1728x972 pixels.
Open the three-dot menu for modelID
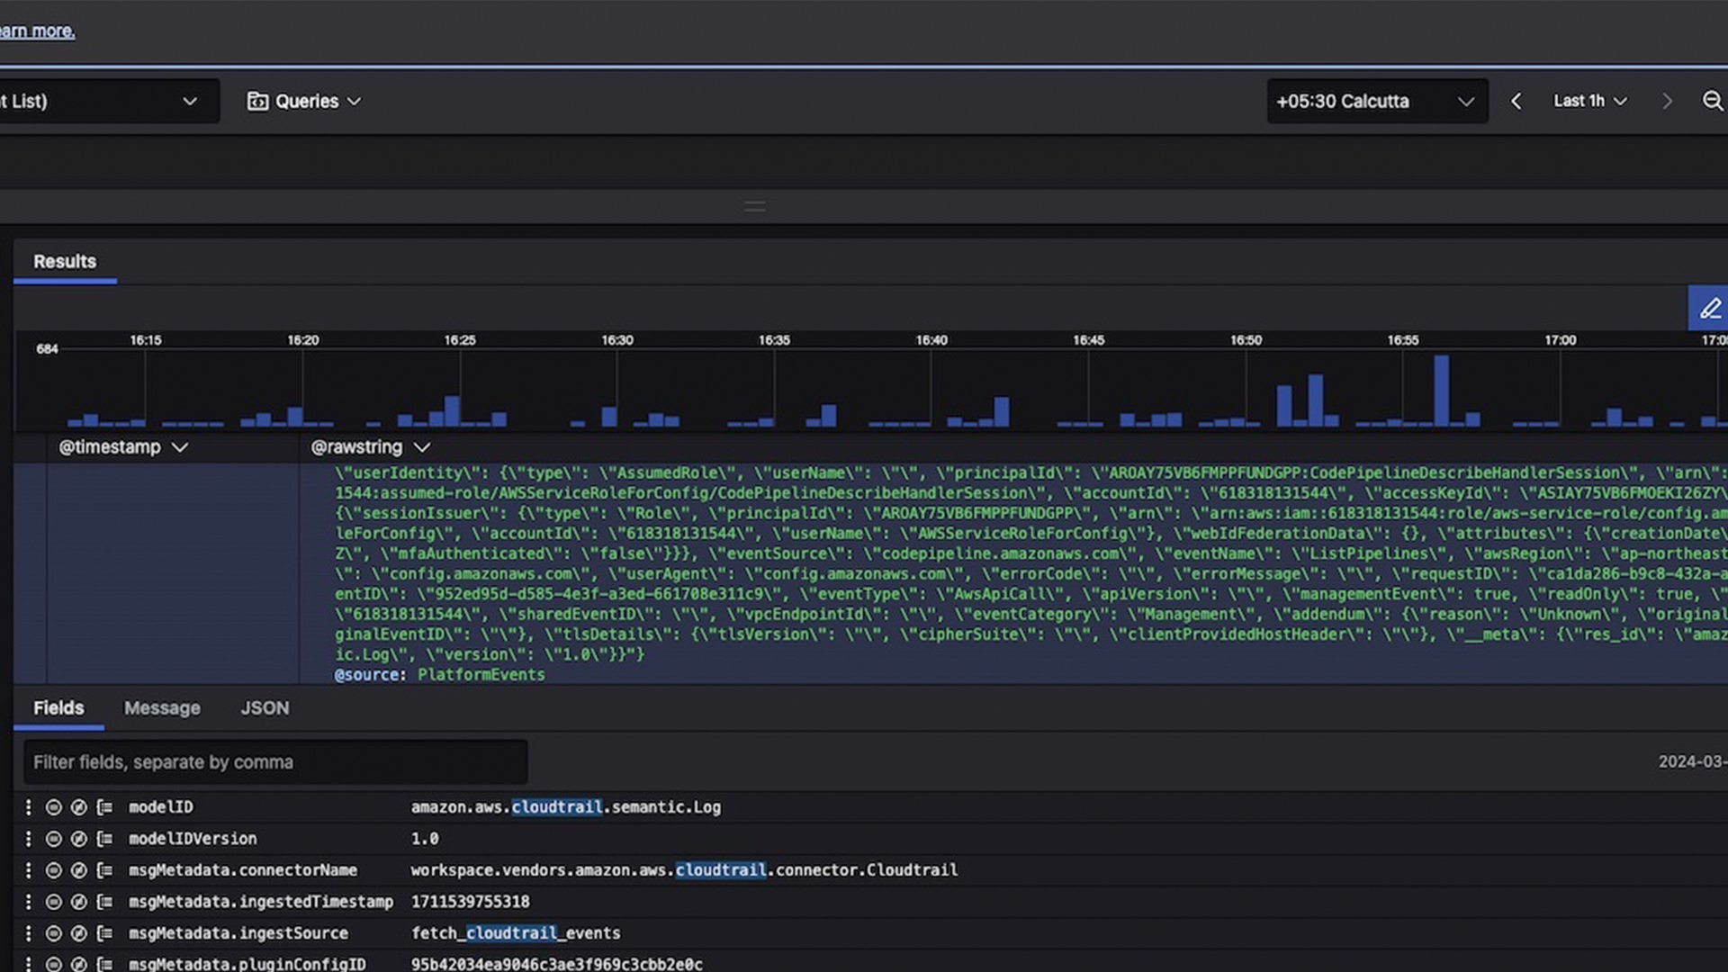click(28, 807)
